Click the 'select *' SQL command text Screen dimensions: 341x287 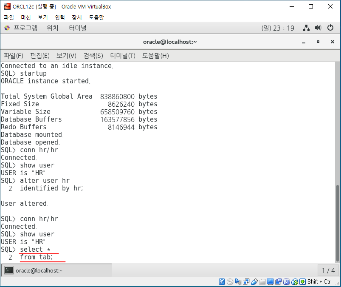[35, 249]
